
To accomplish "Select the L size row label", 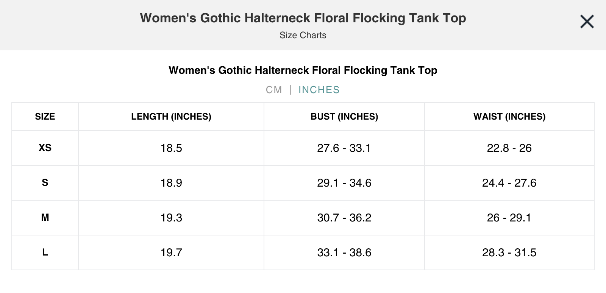I will [45, 252].
